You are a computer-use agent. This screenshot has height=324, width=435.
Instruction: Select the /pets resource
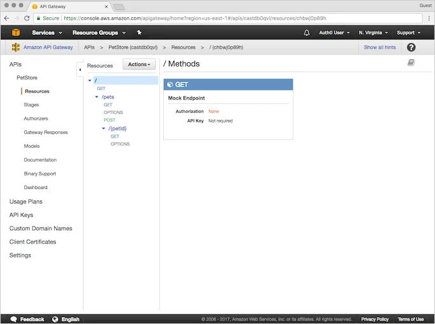(108, 97)
